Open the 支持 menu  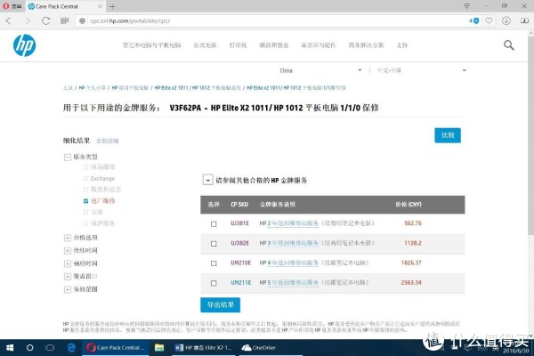coord(402,45)
